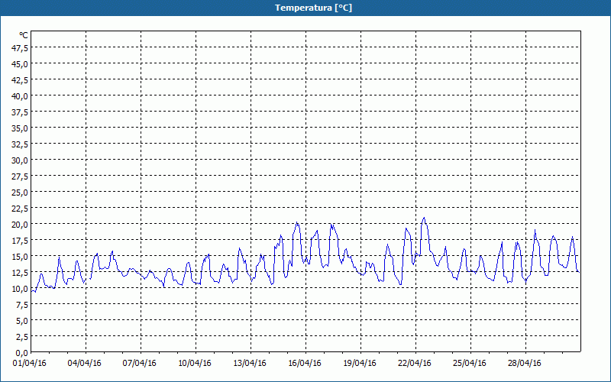Select the 2,5 y-axis label
This screenshot has width=611, height=382.
point(22,337)
